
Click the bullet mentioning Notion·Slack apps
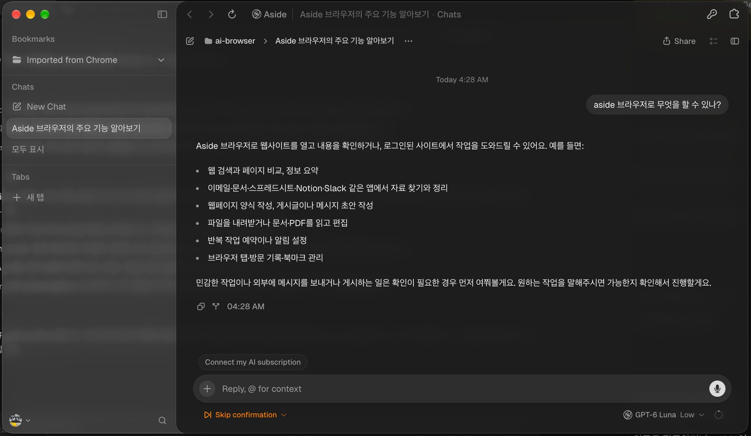[x=328, y=188]
